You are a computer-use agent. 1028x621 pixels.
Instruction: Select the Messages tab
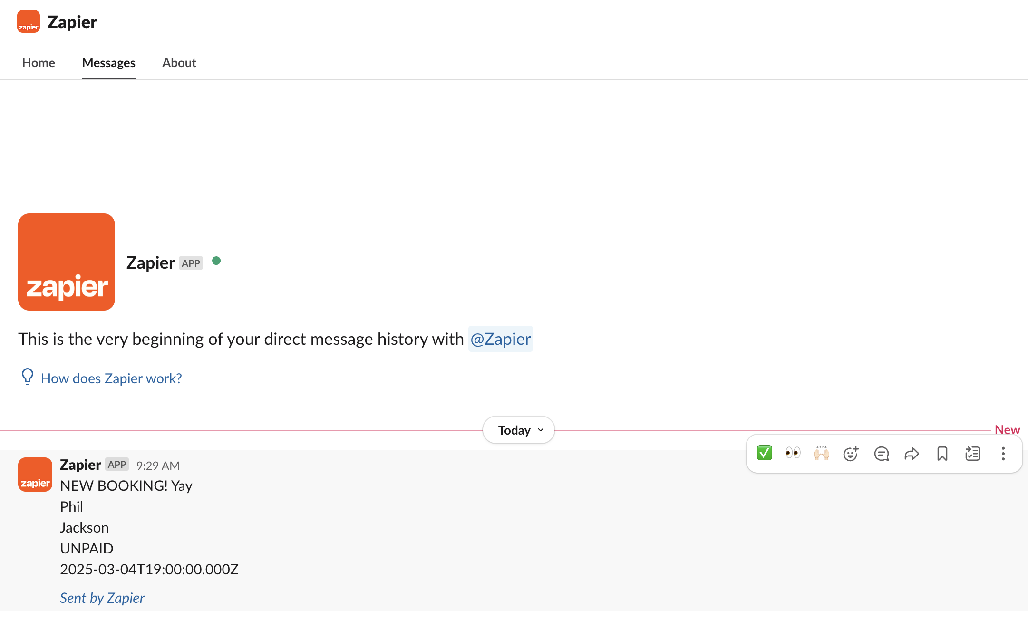pos(108,63)
